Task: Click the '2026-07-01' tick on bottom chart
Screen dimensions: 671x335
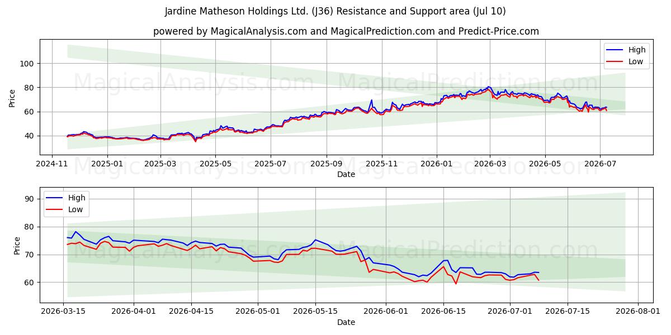Action: [509, 312]
